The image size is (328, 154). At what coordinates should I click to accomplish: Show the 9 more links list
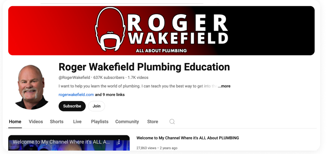110,95
